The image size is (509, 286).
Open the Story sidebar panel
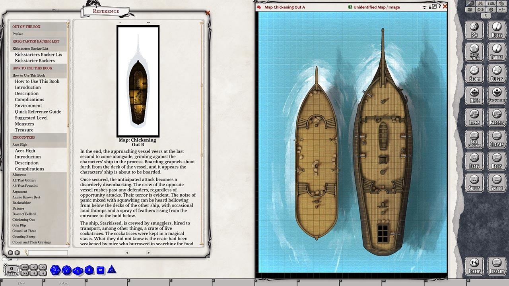(474, 74)
